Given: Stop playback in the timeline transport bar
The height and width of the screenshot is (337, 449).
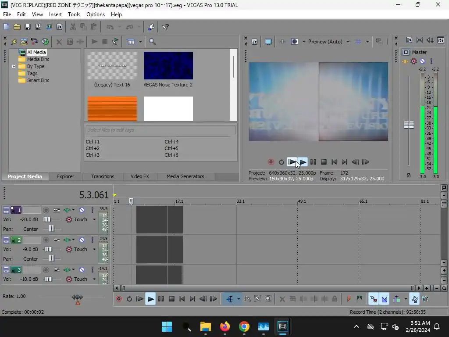Looking at the screenshot, I should 171,299.
